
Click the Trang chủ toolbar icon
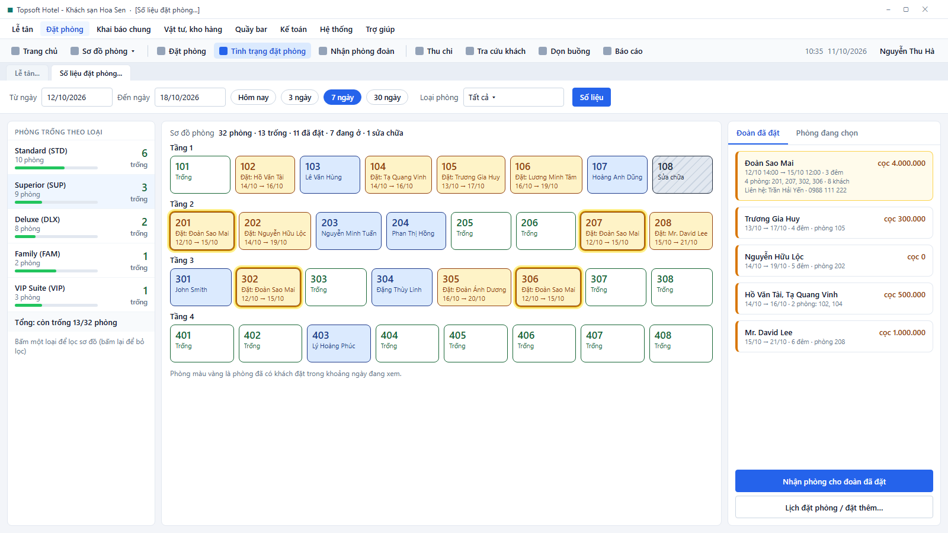[15, 51]
